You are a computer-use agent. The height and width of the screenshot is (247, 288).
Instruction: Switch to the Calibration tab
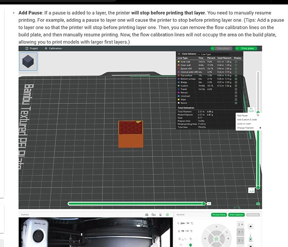tap(53, 48)
